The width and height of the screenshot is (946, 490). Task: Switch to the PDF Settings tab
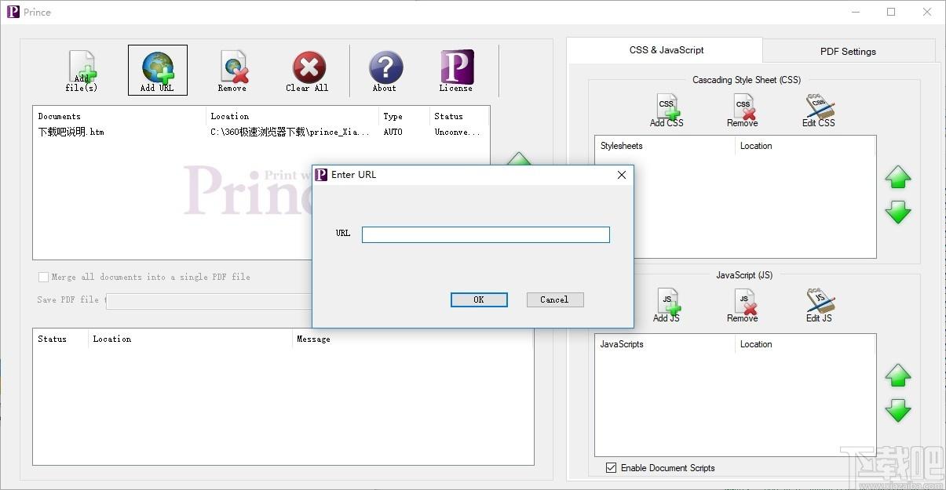(848, 52)
